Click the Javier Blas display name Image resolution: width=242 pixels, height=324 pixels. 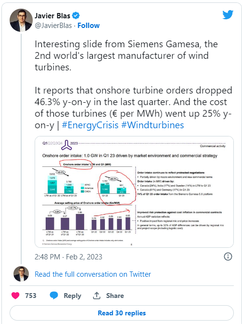[x=52, y=16]
